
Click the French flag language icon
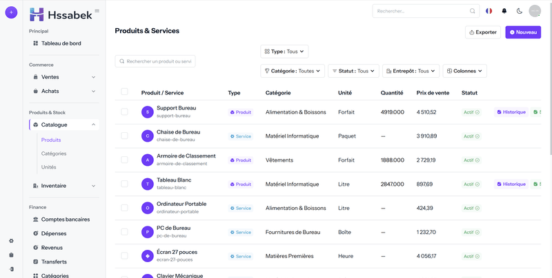489,11
